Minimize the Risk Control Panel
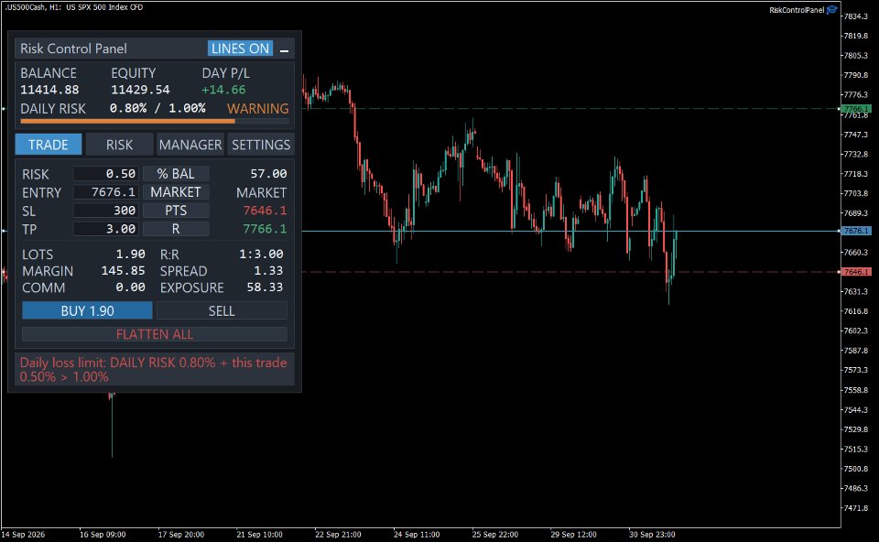The image size is (879, 542). [284, 49]
